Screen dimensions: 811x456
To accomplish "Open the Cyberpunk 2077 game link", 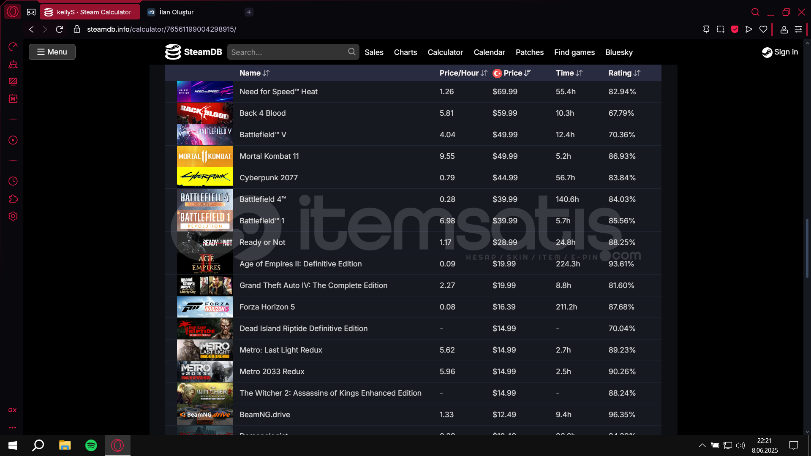I will click(x=269, y=178).
